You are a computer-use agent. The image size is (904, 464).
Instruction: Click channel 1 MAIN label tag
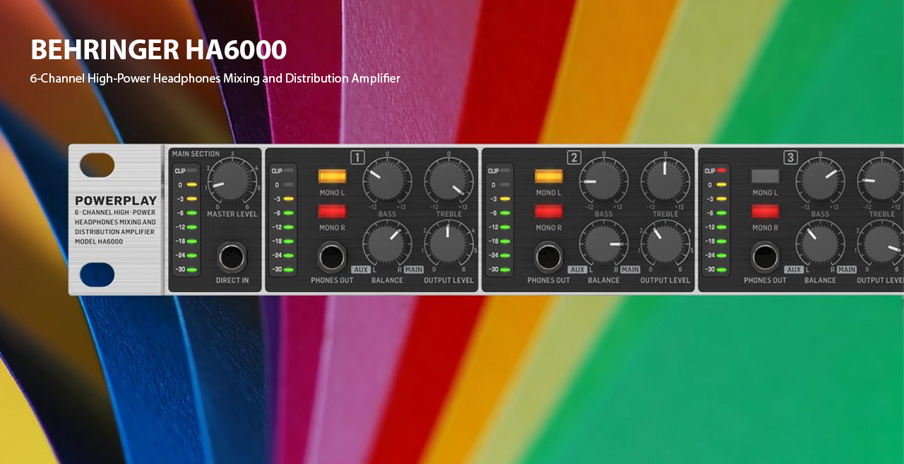tap(414, 269)
